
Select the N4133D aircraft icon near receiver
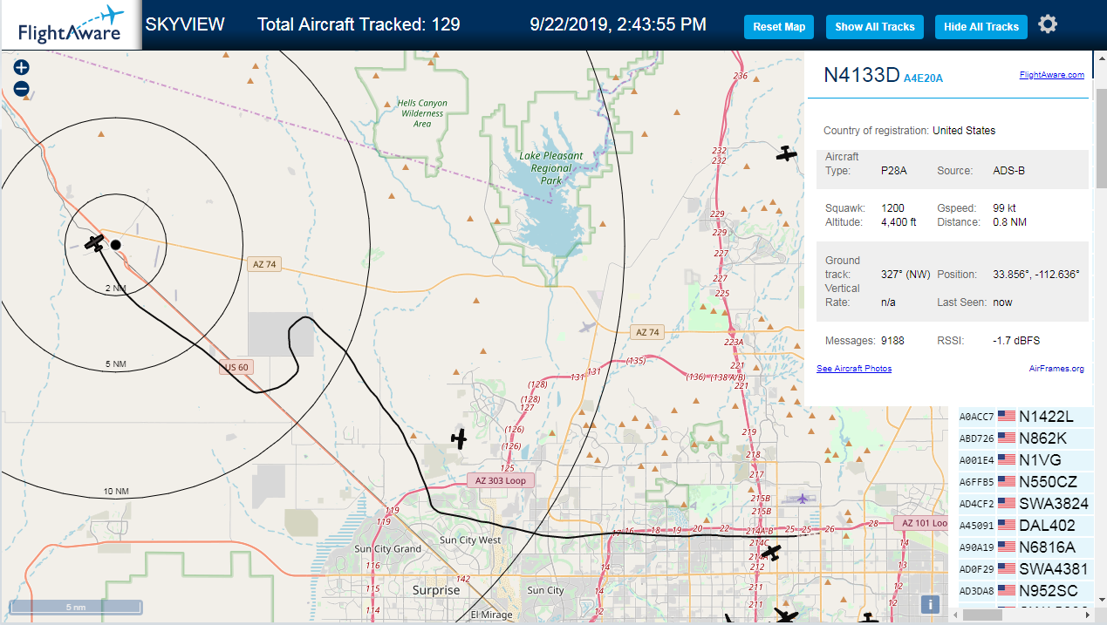click(x=95, y=243)
